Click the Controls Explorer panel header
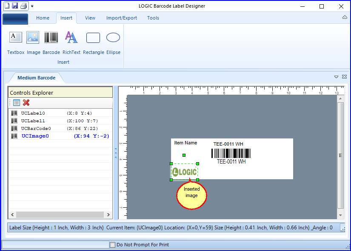 [60, 93]
